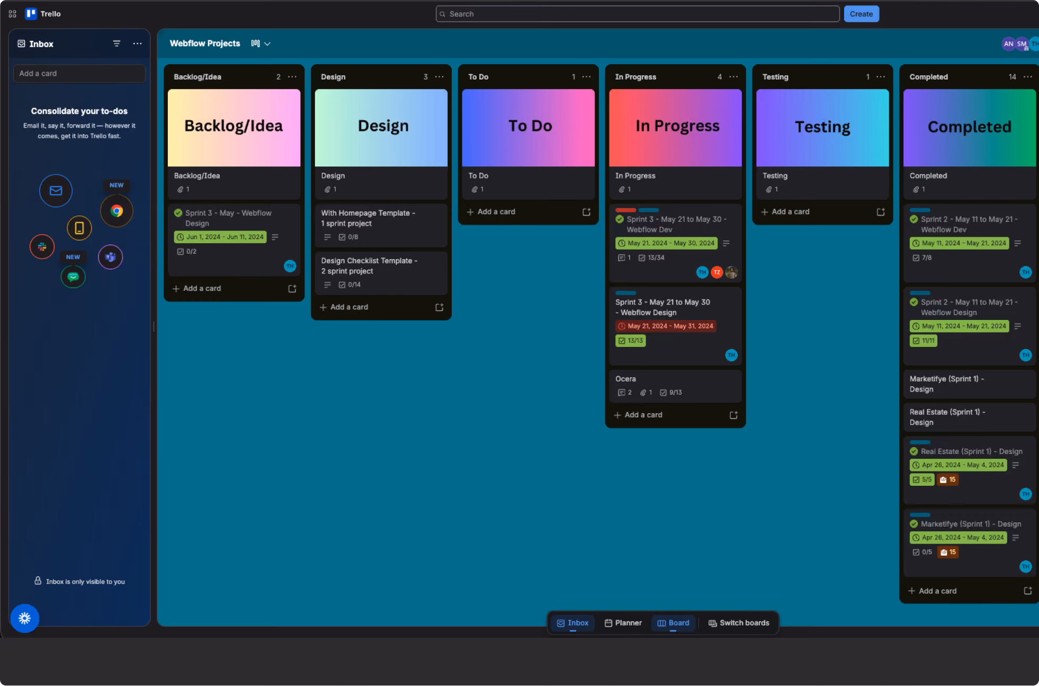Toggle complete on Sprint 2 Webflow Dev card
Screen dimensions: 1039x686
coord(914,219)
